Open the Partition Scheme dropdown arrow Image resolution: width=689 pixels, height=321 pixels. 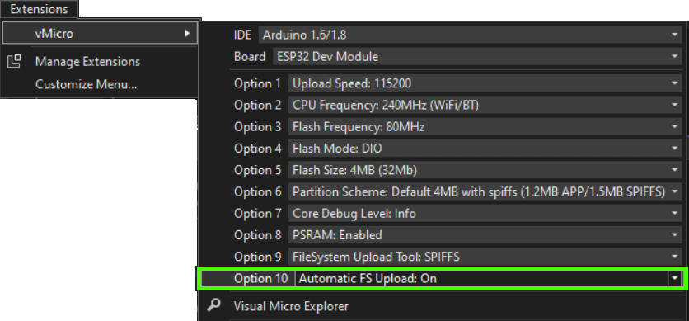click(x=674, y=191)
